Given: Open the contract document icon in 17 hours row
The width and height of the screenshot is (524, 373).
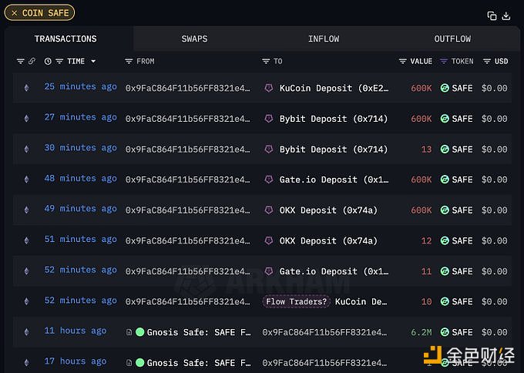Looking at the screenshot, I should point(129,363).
